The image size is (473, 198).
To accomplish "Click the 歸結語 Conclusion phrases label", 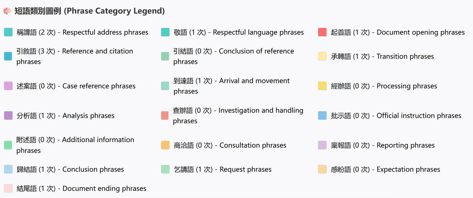I will pyautogui.click(x=70, y=169).
